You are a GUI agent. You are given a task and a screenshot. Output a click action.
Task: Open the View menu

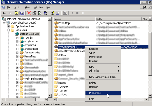click(x=27, y=8)
